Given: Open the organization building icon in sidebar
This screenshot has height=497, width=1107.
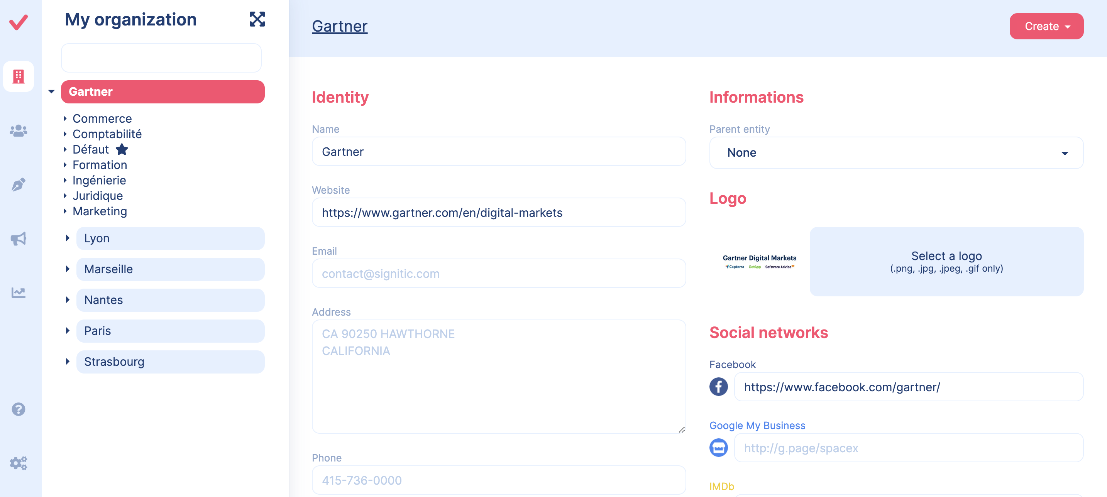Looking at the screenshot, I should coord(19,76).
